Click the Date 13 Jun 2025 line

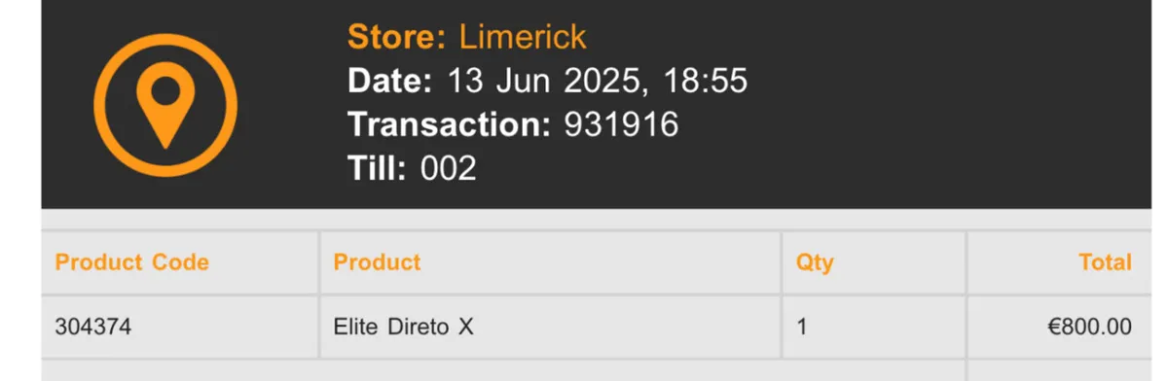[x=548, y=81]
